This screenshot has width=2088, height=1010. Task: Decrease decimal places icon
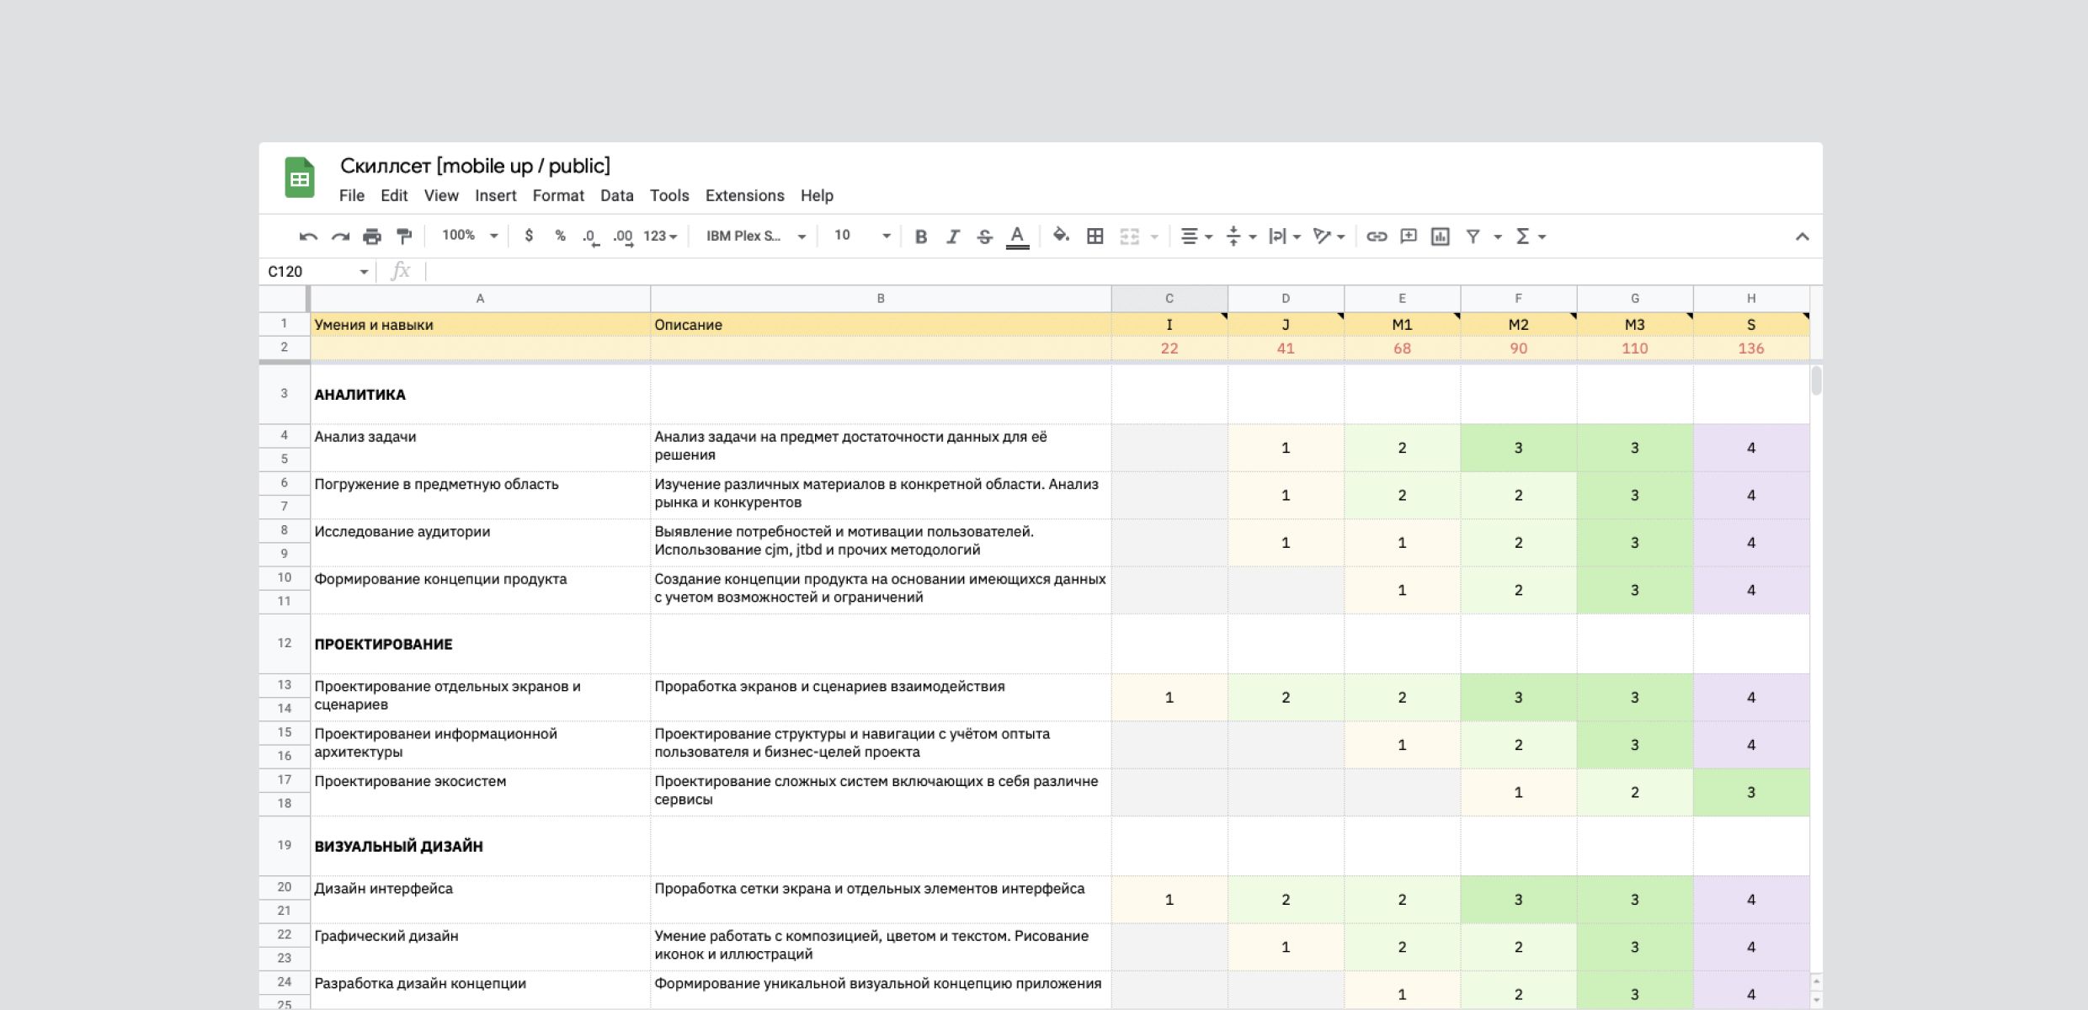590,237
